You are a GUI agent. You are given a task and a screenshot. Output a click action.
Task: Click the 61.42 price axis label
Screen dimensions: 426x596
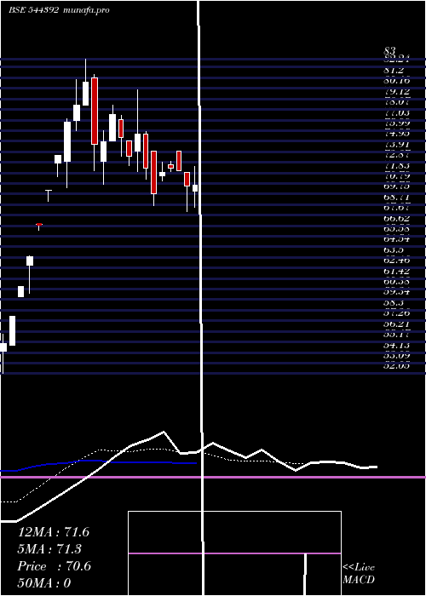pos(396,271)
